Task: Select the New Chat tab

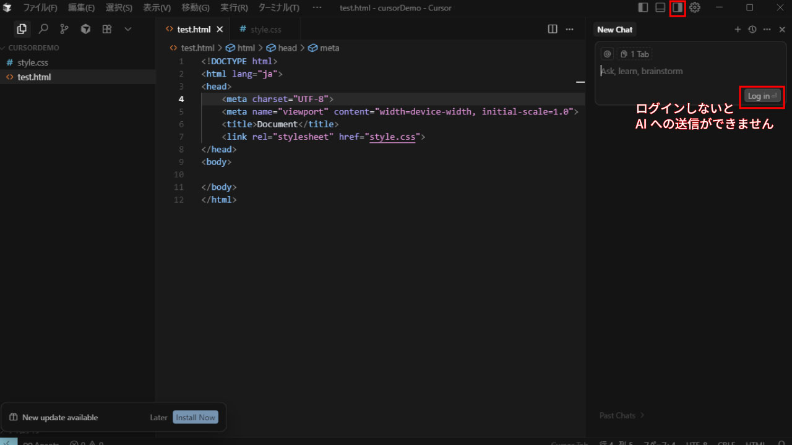Action: click(615, 30)
